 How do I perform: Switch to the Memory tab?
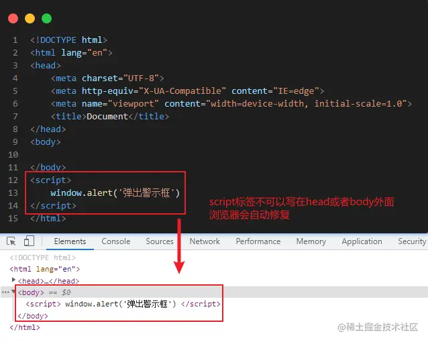click(311, 241)
